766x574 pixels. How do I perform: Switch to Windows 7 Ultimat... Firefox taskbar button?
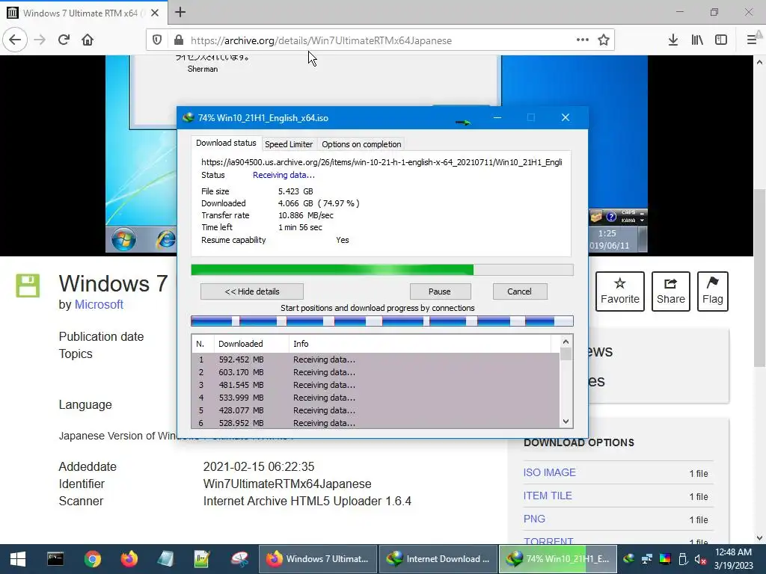(318, 559)
